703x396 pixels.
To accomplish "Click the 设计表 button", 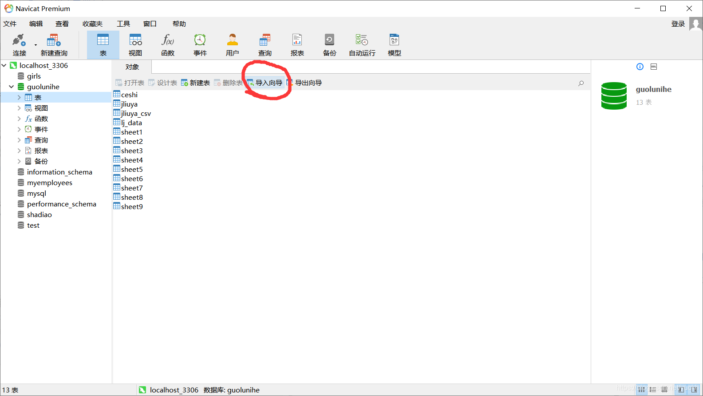I will pyautogui.click(x=163, y=83).
